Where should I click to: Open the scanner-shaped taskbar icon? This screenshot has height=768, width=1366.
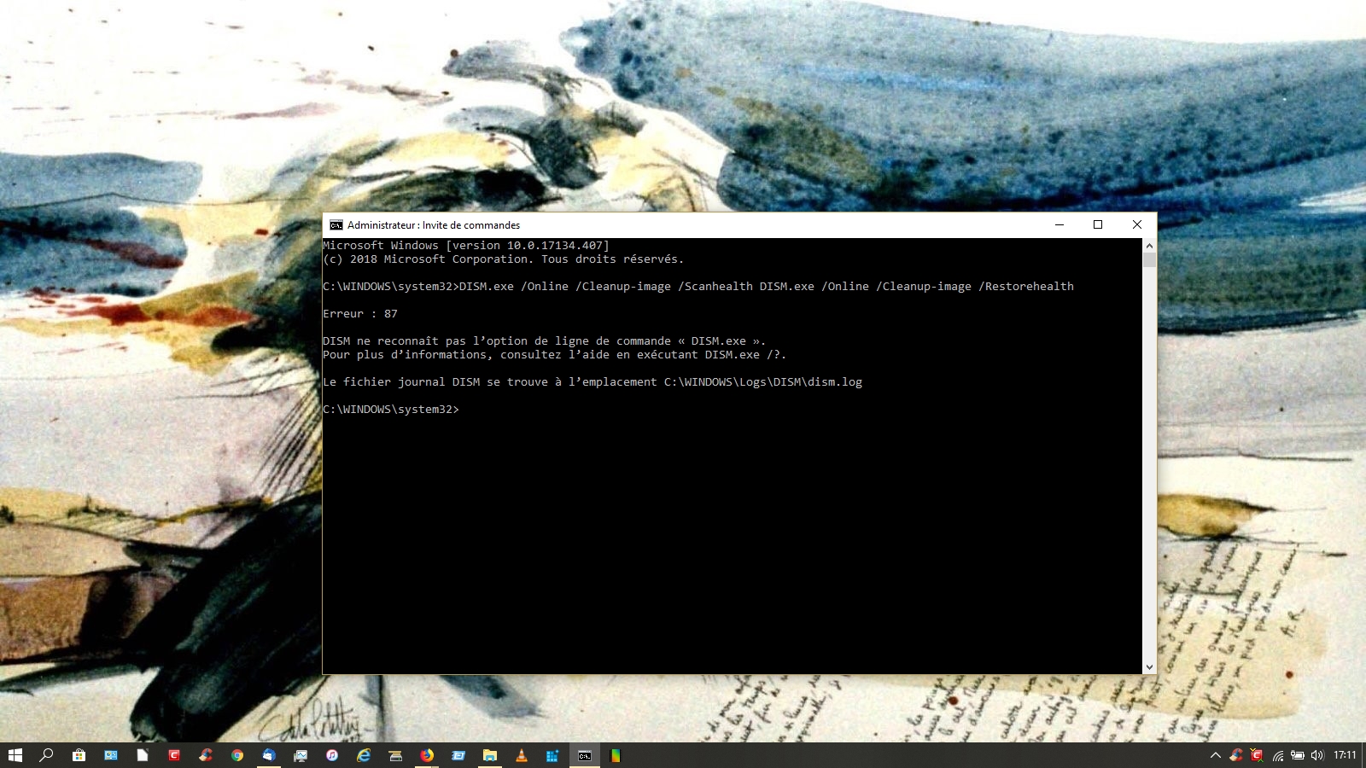tap(395, 755)
